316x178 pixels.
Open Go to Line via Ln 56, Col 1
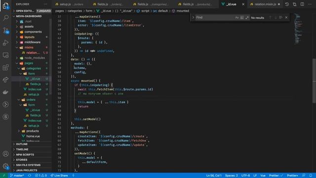tap(214, 176)
